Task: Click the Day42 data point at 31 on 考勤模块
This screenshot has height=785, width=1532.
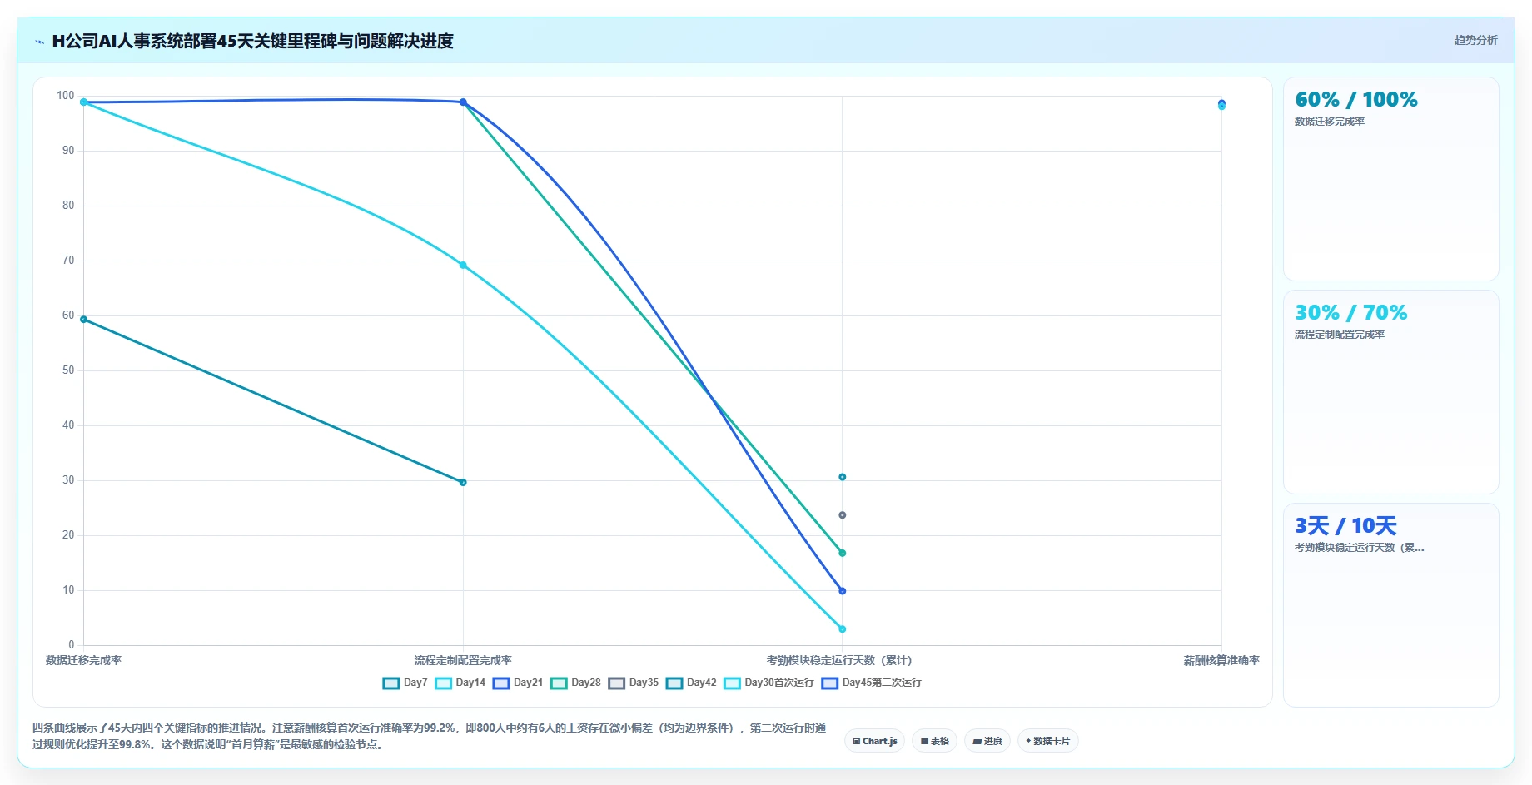Action: coord(842,477)
